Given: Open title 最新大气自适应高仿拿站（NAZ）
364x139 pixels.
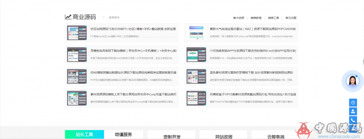Looking at the screenshot, I should (253, 29).
